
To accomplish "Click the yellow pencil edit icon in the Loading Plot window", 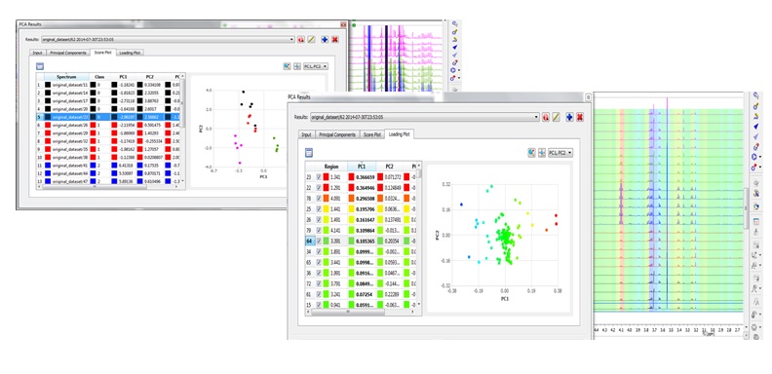I will pyautogui.click(x=556, y=117).
